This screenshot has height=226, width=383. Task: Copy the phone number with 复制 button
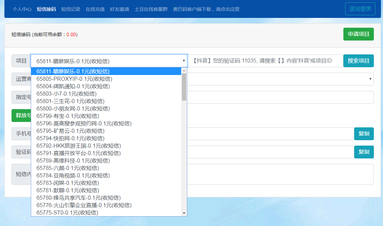point(364,134)
